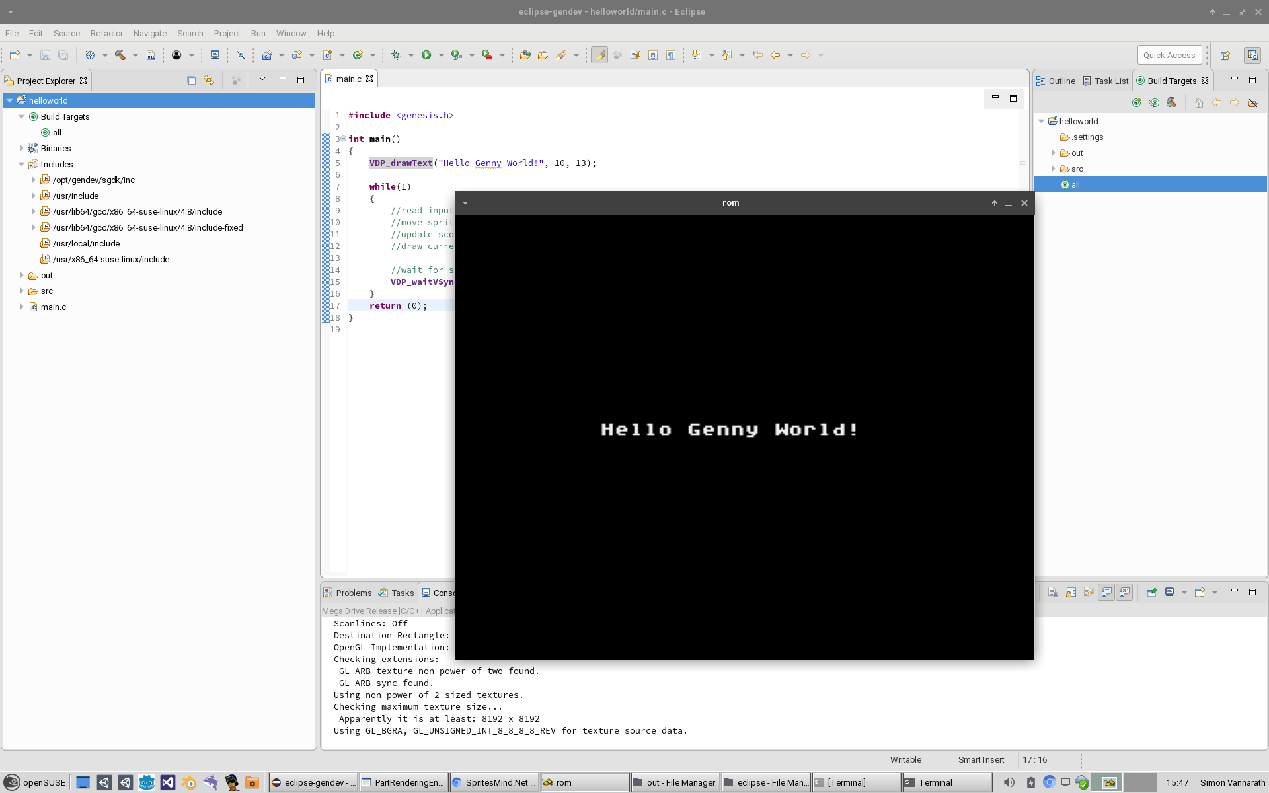Open the openSUSE start menu
Viewport: 1269px width, 793px height.
[x=36, y=782]
